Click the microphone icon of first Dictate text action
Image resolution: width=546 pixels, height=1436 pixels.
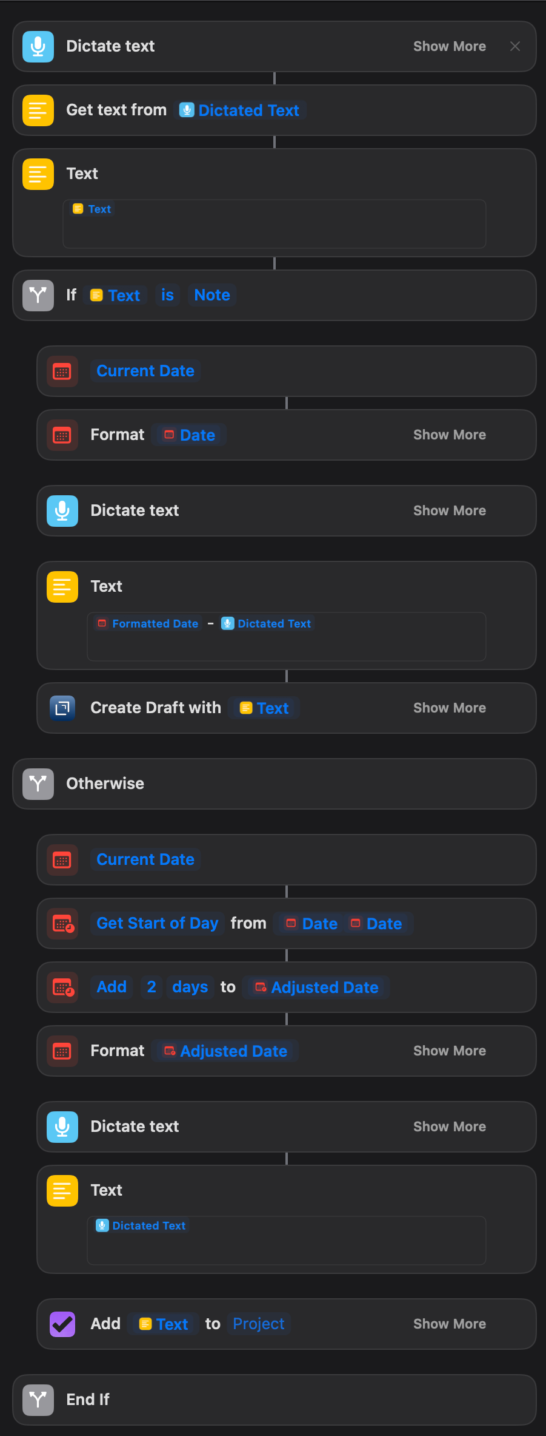(38, 47)
